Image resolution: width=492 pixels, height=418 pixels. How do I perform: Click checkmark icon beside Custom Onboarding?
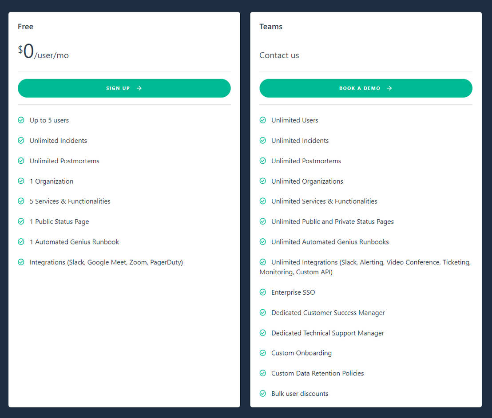click(x=263, y=353)
